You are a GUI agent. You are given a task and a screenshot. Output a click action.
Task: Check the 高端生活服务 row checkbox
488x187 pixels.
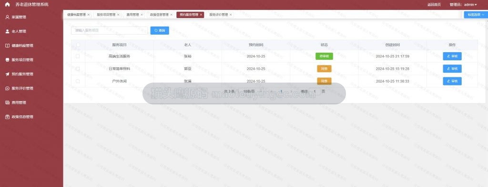78,56
